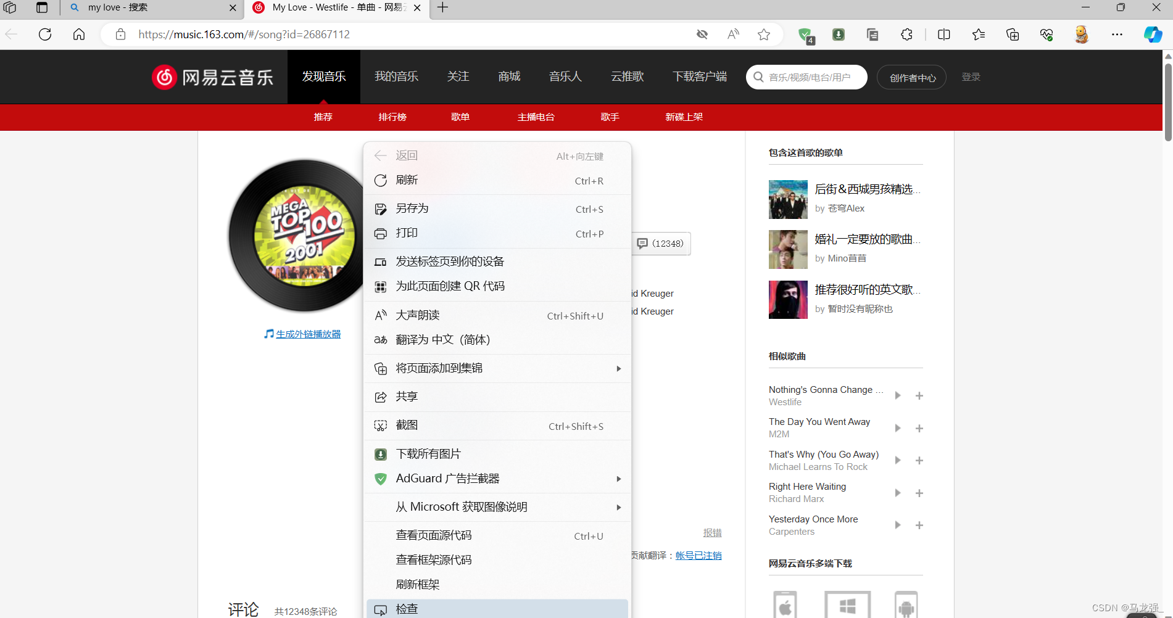1173x618 pixels.
Task: Select 检查 at the menu bottom
Action: [497, 609]
